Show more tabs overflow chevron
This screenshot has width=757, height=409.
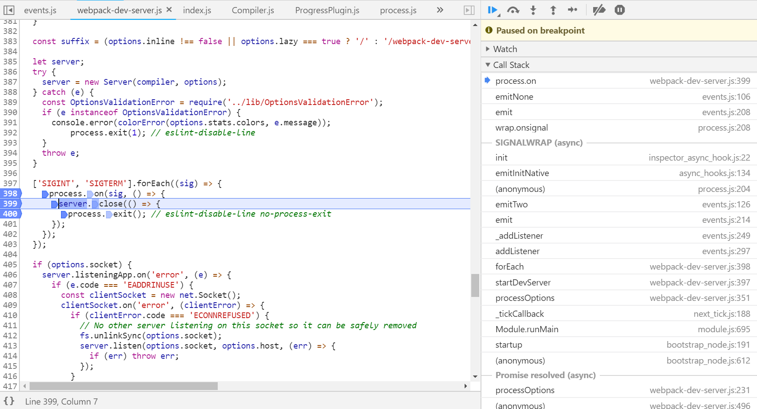click(x=440, y=10)
